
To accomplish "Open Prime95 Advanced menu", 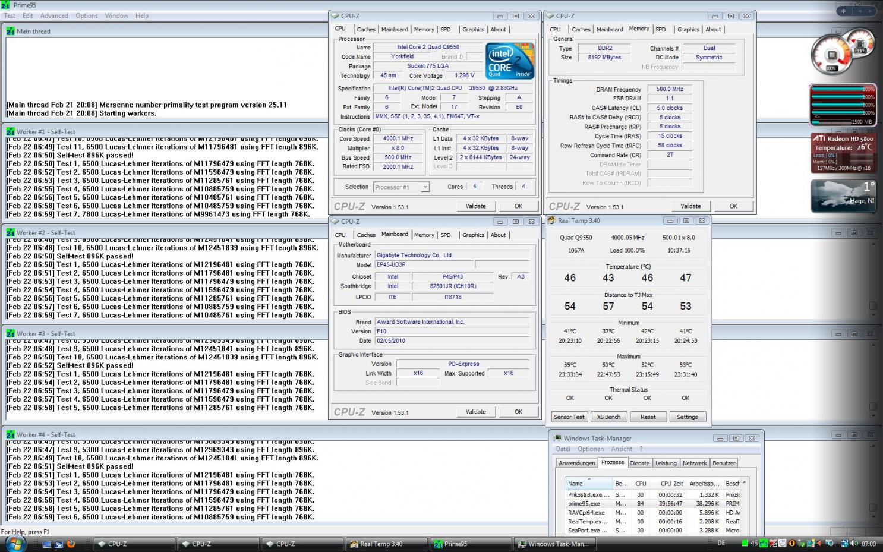I will point(54,15).
